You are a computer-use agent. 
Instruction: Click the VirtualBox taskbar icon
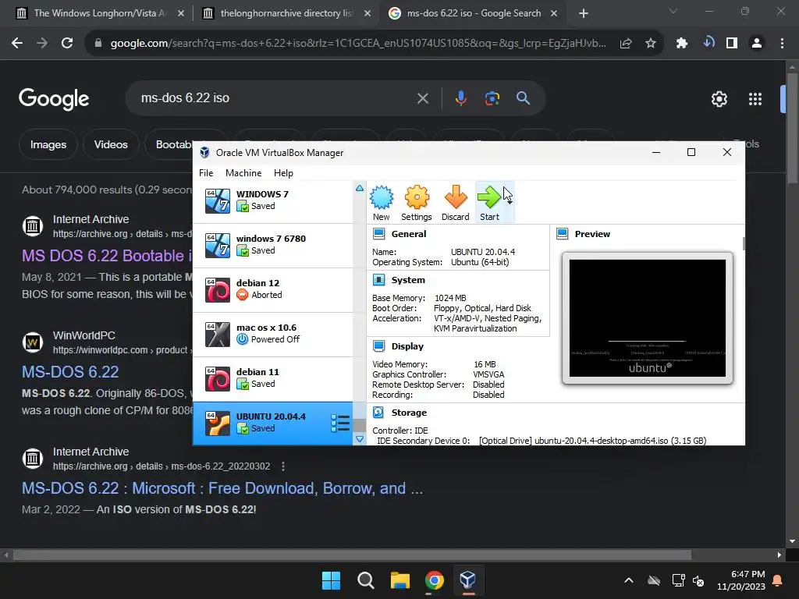pyautogui.click(x=468, y=580)
